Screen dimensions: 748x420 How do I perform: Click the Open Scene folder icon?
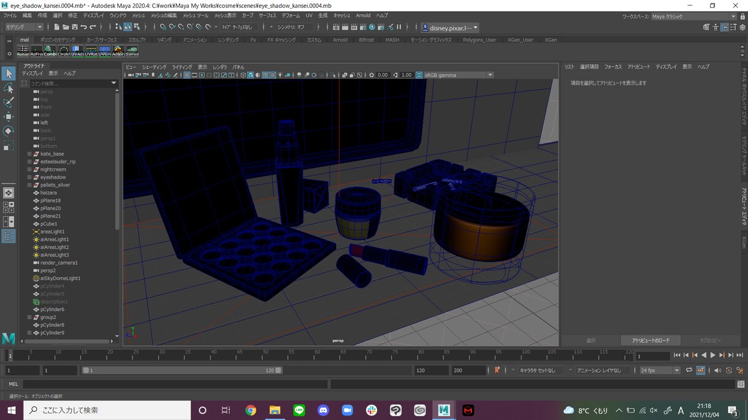(66, 27)
